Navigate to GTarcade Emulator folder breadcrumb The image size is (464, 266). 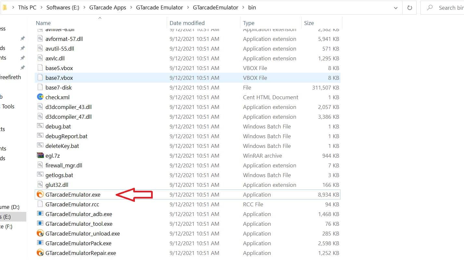pos(160,7)
